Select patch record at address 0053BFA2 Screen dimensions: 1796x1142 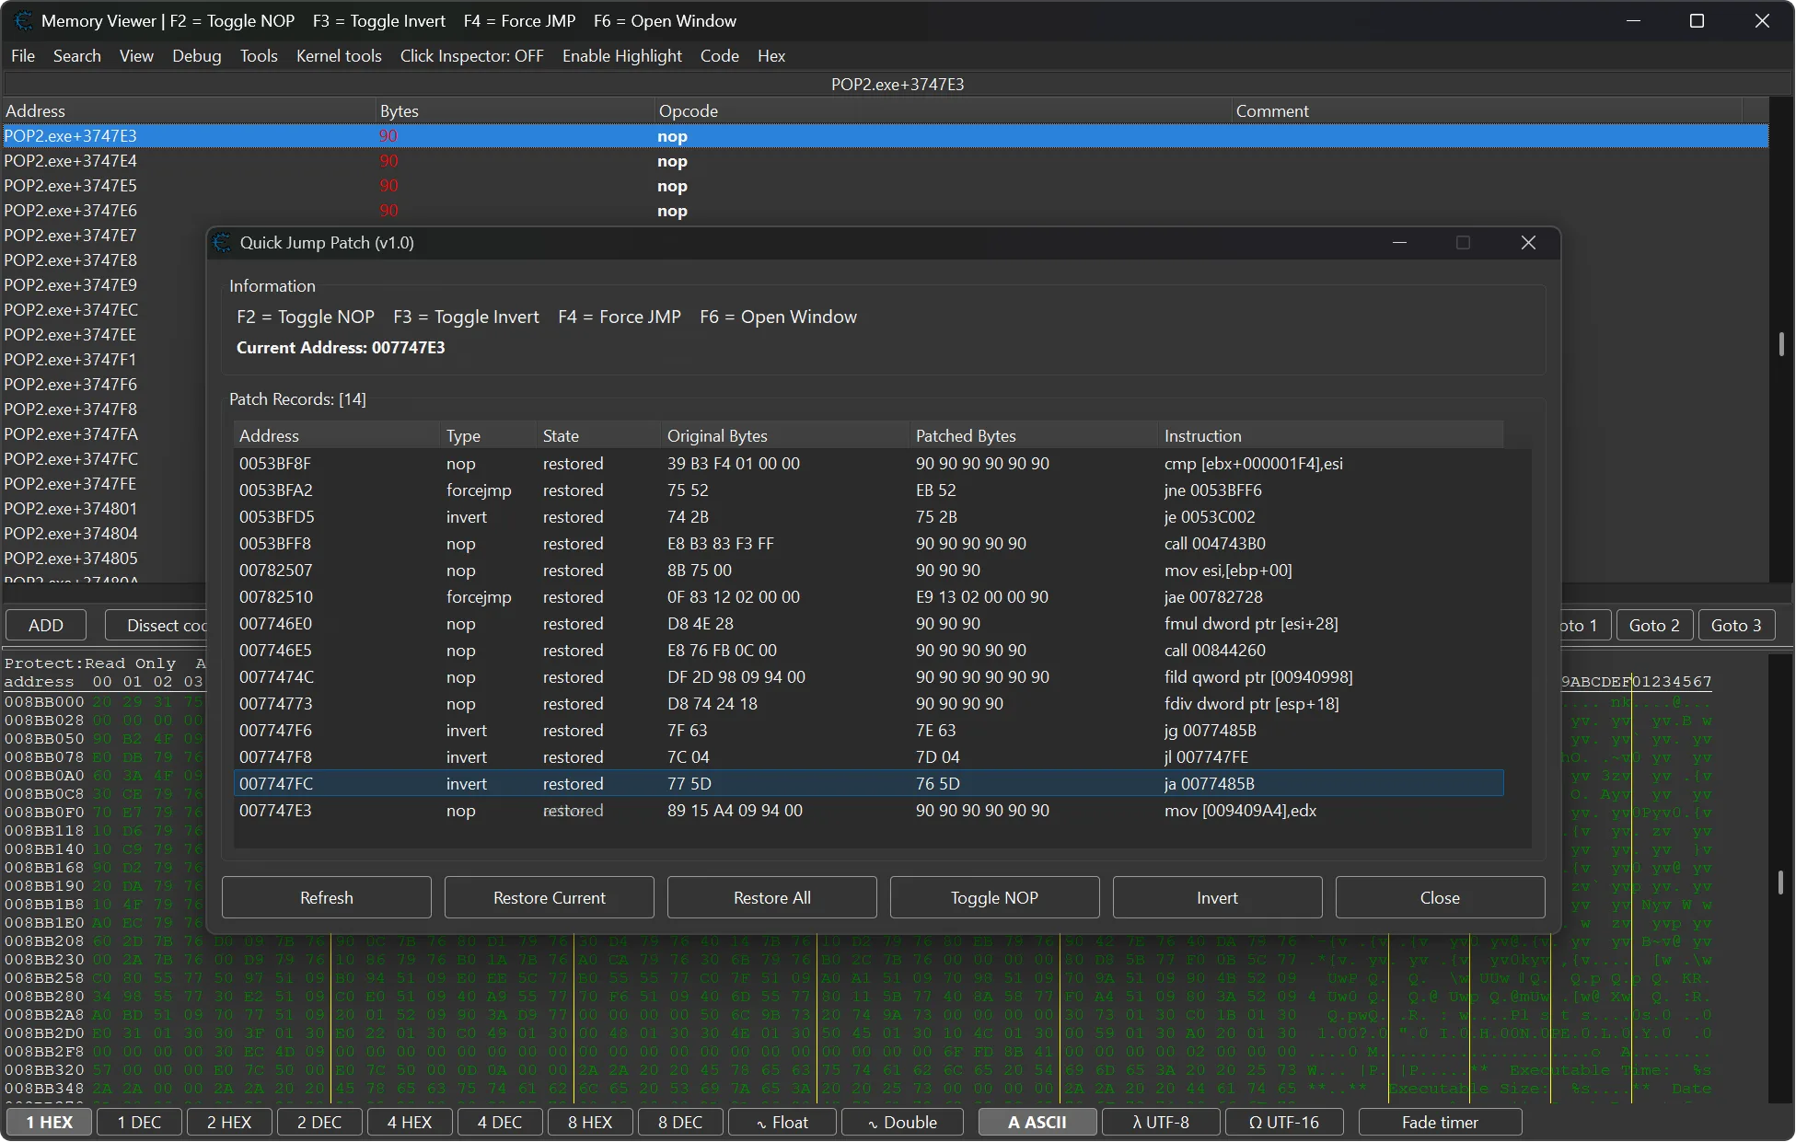552,490
